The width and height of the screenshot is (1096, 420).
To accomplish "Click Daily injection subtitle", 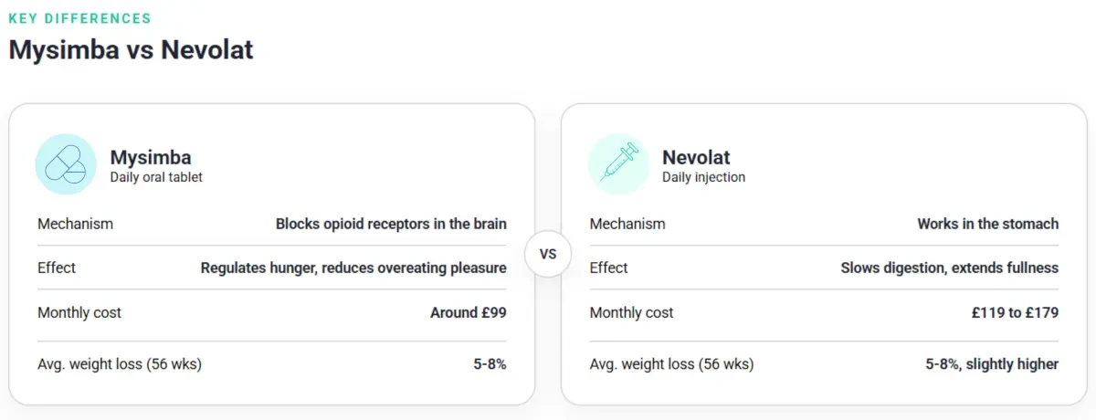I will pos(703,177).
